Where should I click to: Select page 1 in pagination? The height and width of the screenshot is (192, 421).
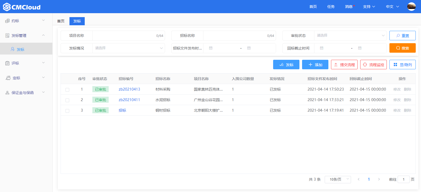point(369,179)
